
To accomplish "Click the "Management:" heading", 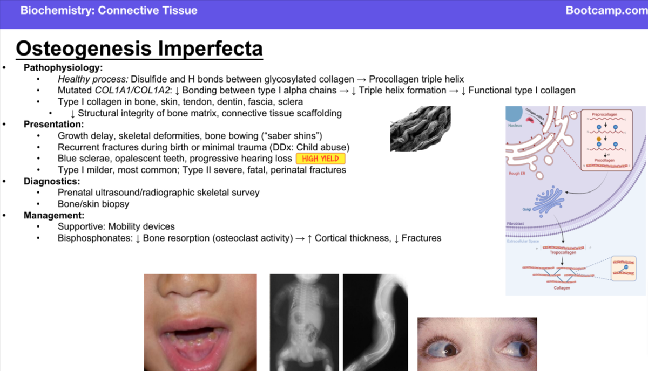I will coord(54,216).
